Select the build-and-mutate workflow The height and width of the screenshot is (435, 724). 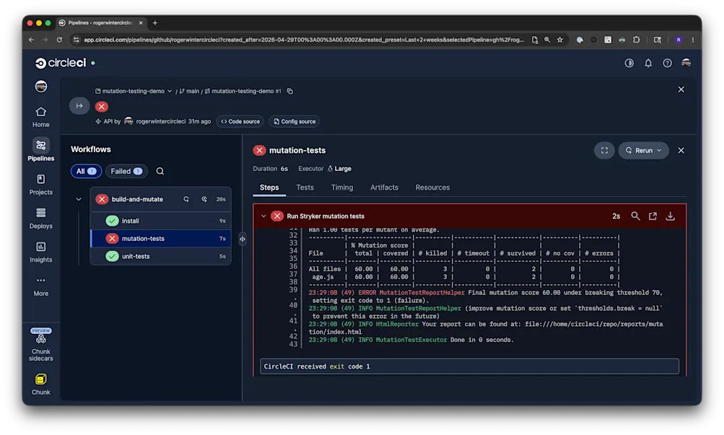tap(137, 199)
